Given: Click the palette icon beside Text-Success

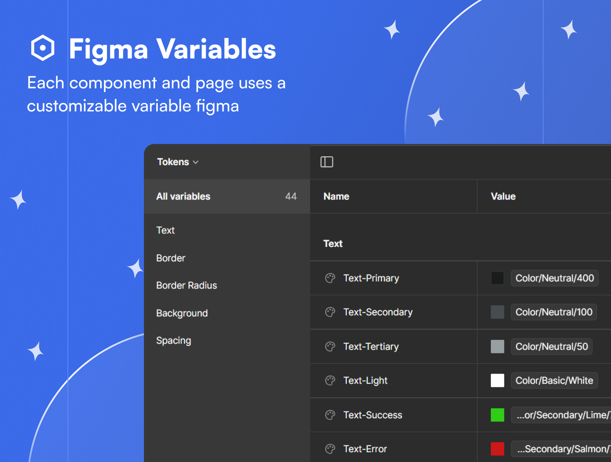Looking at the screenshot, I should (x=330, y=415).
